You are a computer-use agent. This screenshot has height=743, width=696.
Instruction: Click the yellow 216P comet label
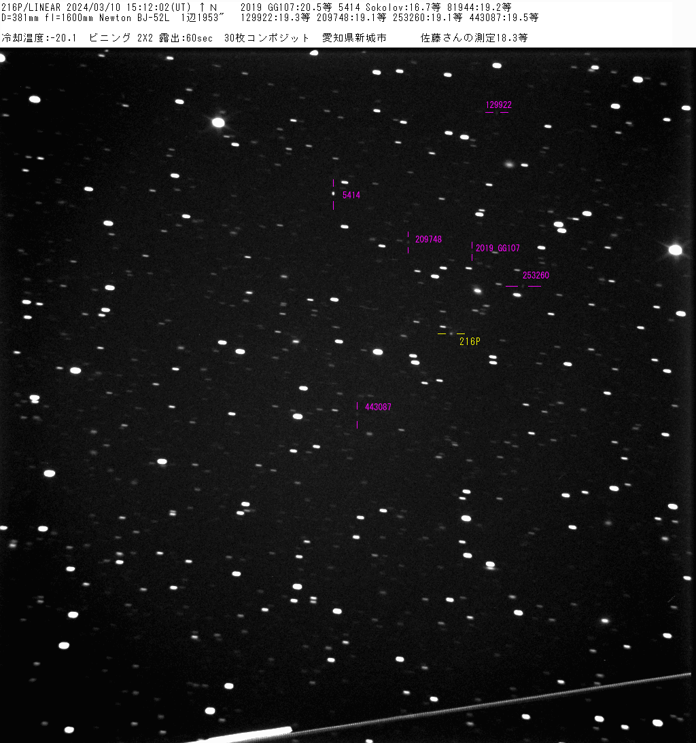click(x=470, y=342)
